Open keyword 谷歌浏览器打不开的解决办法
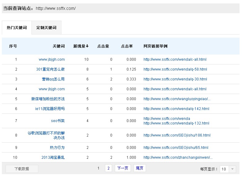Viewport: 246px width, 180px height. 46,135
